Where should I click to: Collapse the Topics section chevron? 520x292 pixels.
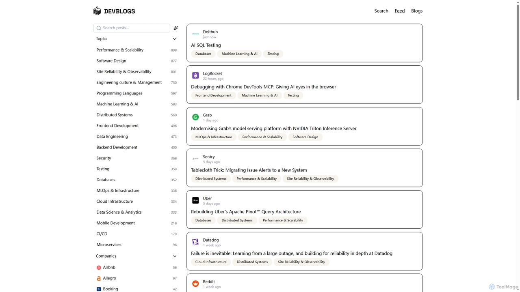tap(175, 39)
